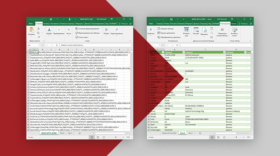Open the Column2 filter dropdown
The height and width of the screenshot is (156, 280).
(183, 52)
